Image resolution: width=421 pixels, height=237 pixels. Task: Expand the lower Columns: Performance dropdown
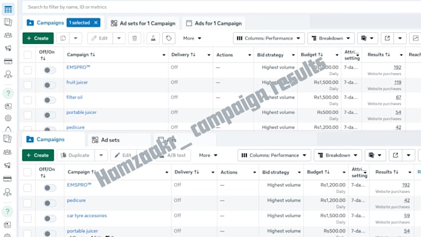(274, 155)
